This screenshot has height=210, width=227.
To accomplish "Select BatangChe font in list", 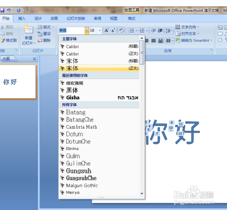I will [x=99, y=120].
